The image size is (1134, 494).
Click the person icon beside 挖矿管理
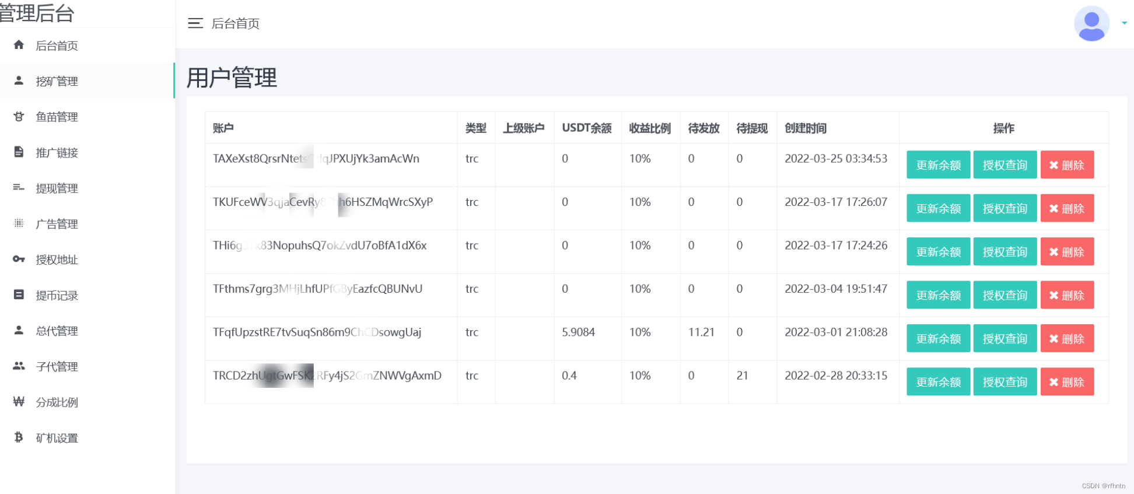click(x=19, y=80)
